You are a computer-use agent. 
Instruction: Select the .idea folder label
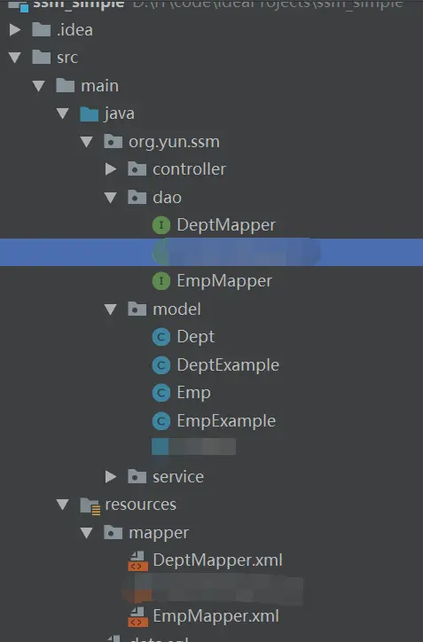(75, 30)
